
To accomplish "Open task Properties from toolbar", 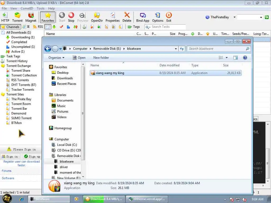I will (112, 17).
